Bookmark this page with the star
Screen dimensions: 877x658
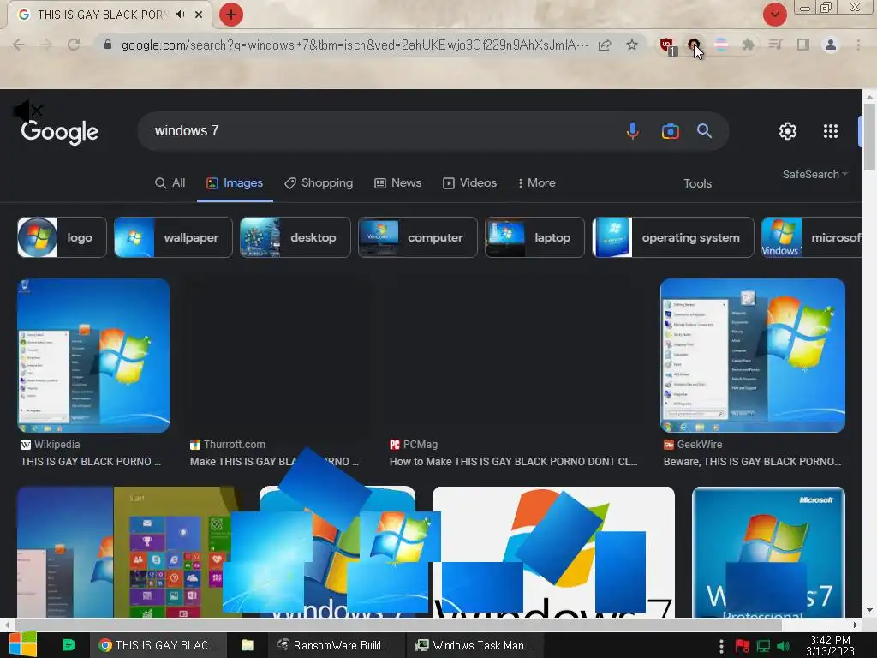[632, 45]
